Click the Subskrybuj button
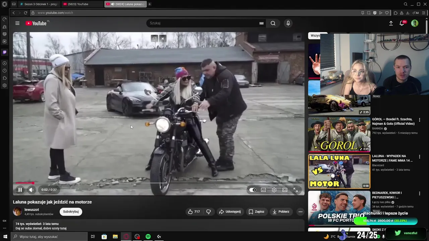 tap(71, 212)
